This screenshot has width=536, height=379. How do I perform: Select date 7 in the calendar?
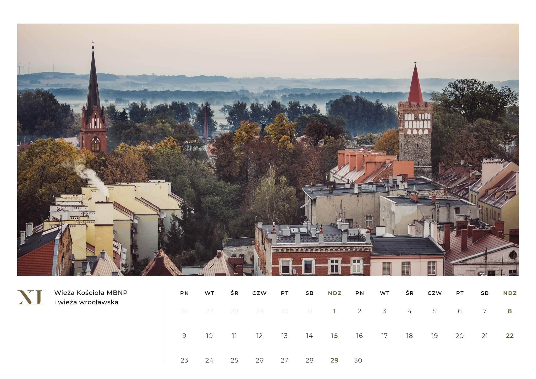[485, 311]
